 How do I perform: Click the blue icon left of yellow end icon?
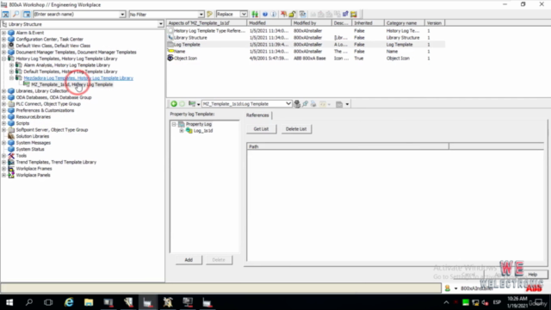point(345,15)
